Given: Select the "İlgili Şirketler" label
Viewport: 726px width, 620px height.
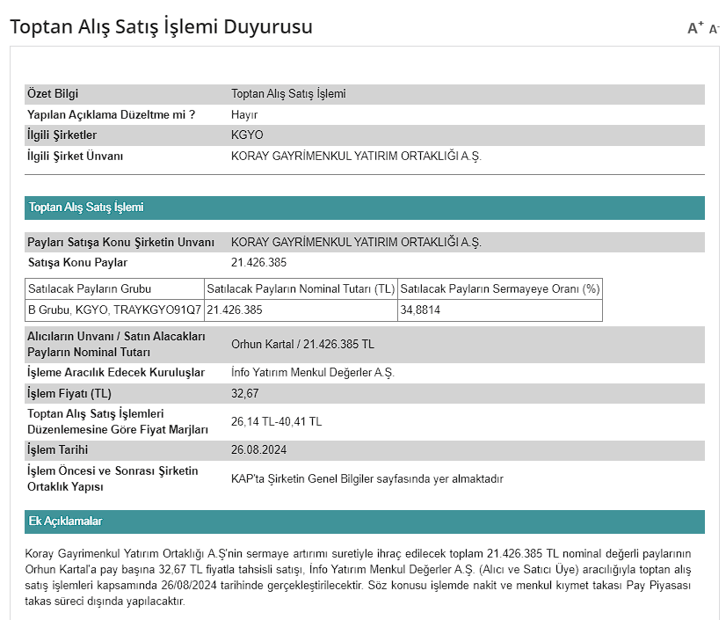Looking at the screenshot, I should (62, 135).
